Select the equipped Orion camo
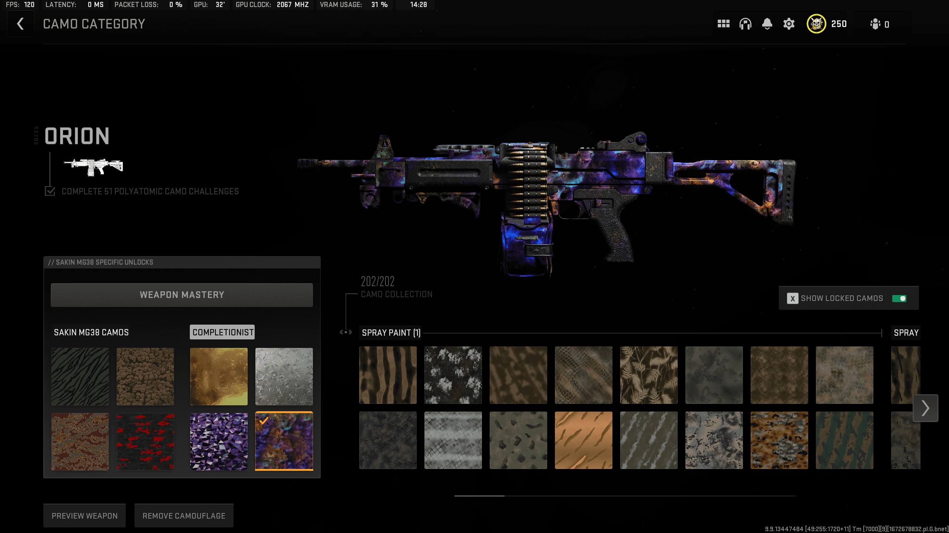 pos(284,442)
